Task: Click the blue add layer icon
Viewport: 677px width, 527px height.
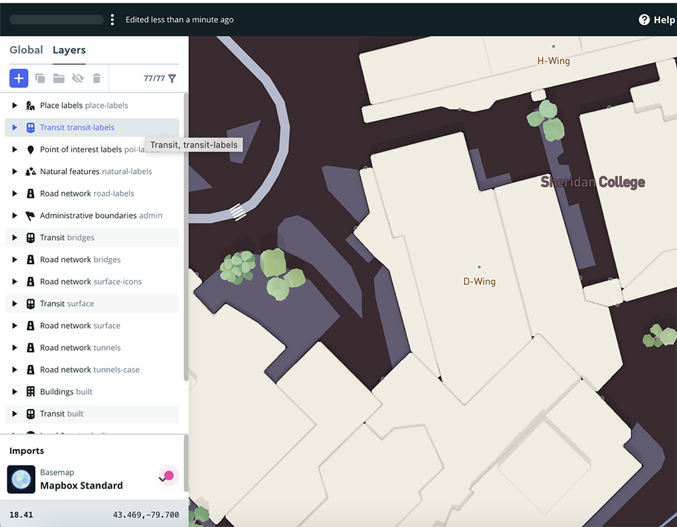Action: click(x=18, y=78)
